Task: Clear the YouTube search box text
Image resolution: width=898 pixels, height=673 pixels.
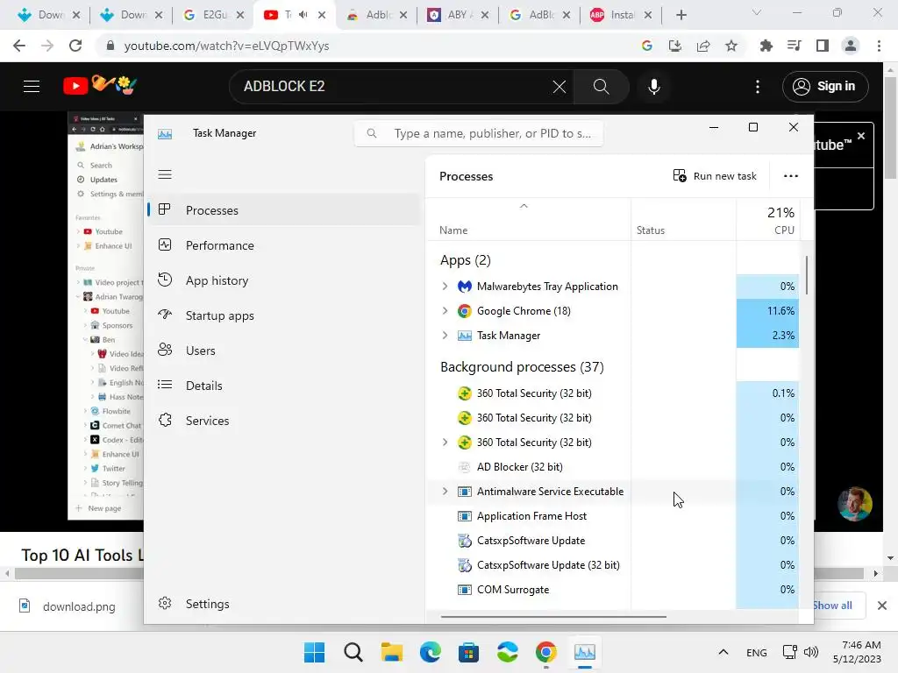Action: pyautogui.click(x=559, y=87)
